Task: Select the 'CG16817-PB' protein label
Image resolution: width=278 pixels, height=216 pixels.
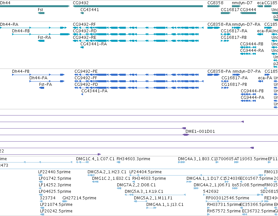Action: [234, 85]
